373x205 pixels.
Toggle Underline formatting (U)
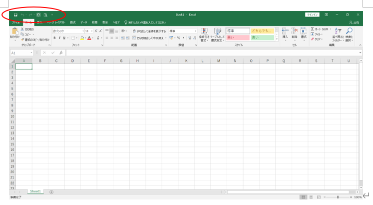point(64,38)
